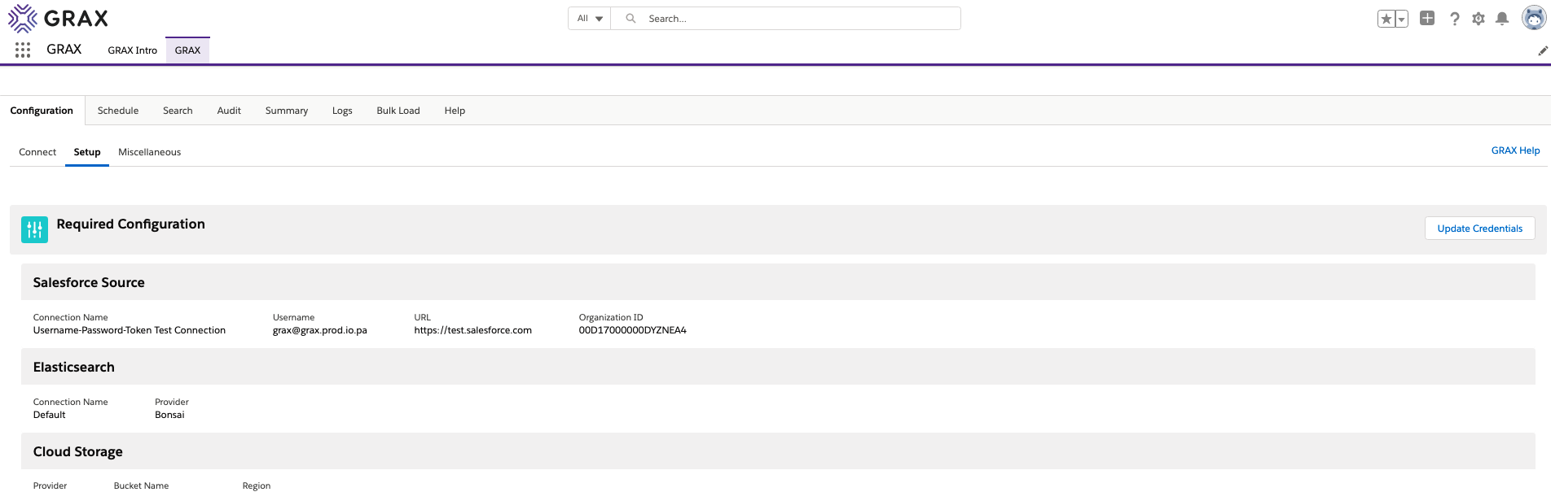Click the Required Configuration heading
1551x492 pixels.
[130, 224]
